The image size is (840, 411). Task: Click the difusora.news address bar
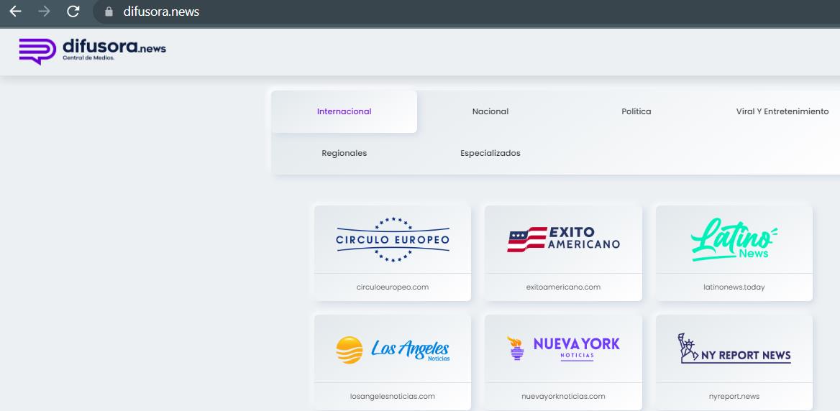466,11
